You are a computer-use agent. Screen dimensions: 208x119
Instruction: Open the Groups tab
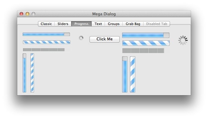tap(114, 24)
